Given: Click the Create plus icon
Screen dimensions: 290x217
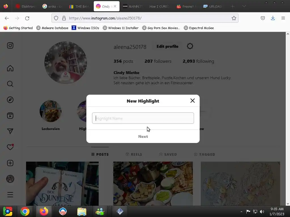Looking at the screenshot, I should pos(10,163).
